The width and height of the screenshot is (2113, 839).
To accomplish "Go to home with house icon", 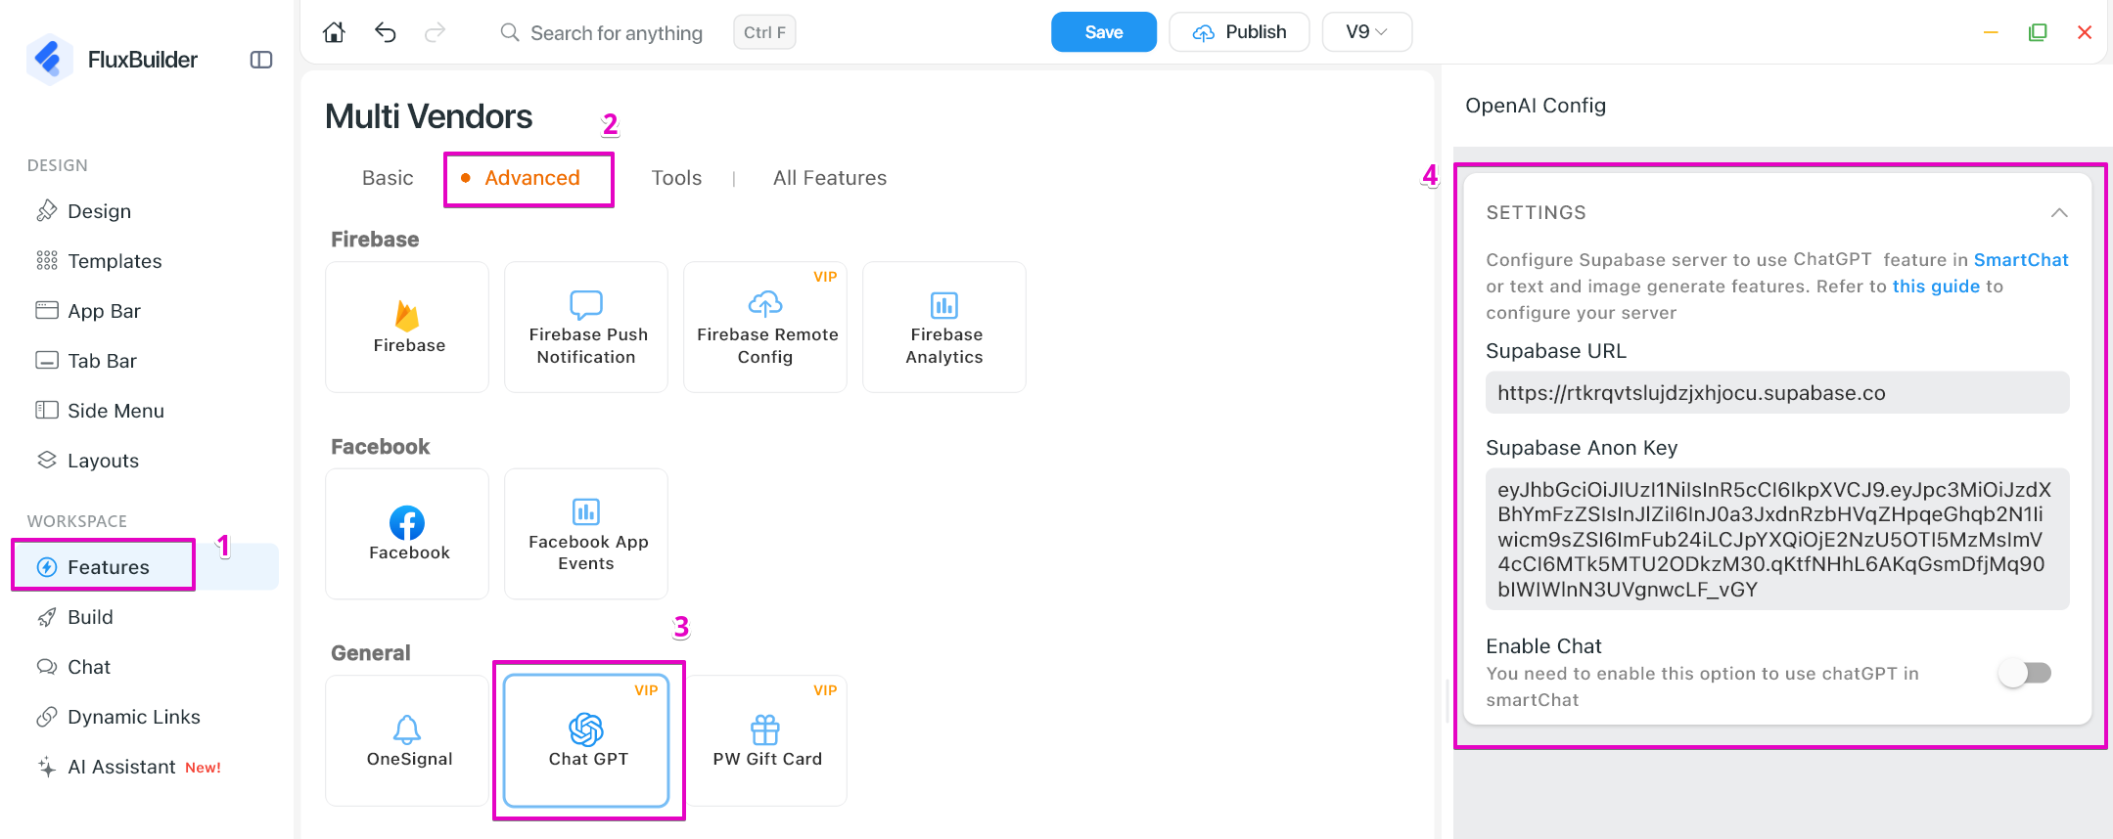I will [x=334, y=32].
